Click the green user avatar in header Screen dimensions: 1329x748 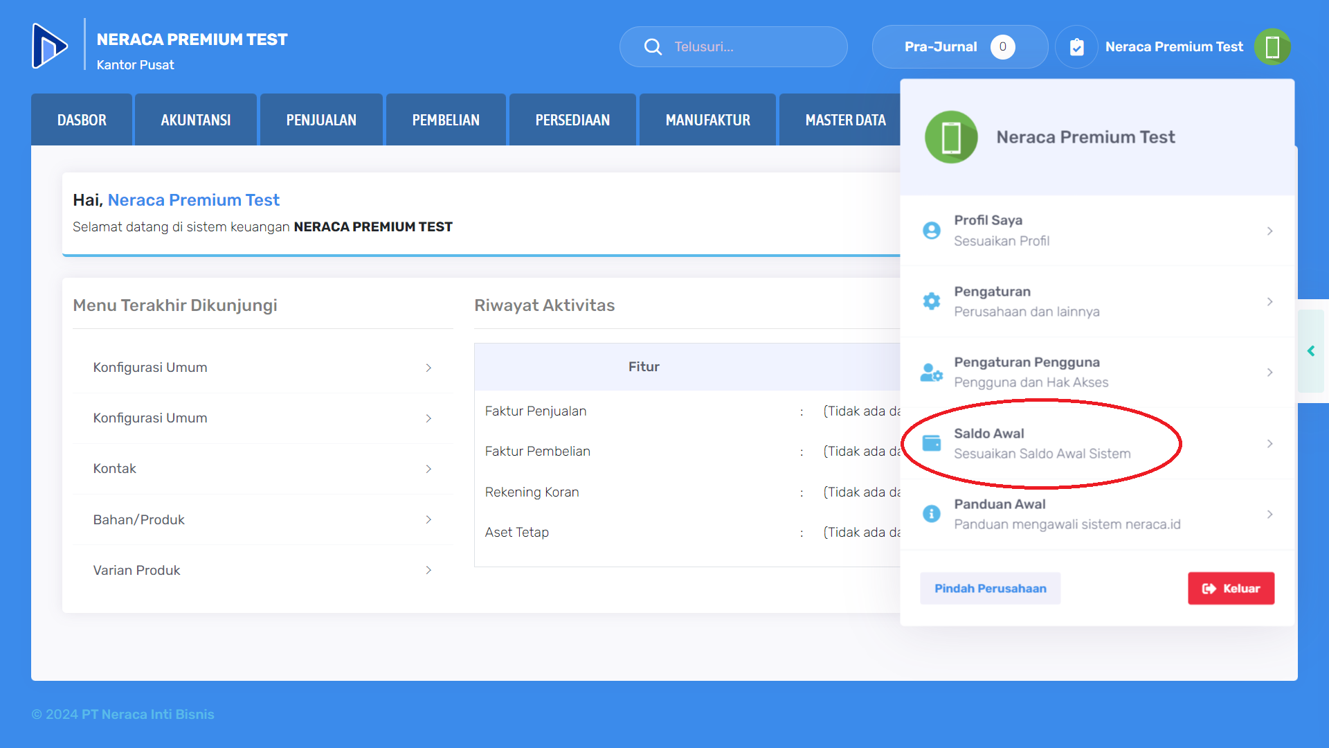(x=1272, y=46)
